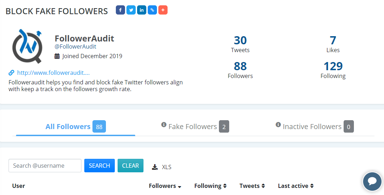Share the page via Twitter icon
The height and width of the screenshot is (195, 384).
click(x=131, y=10)
